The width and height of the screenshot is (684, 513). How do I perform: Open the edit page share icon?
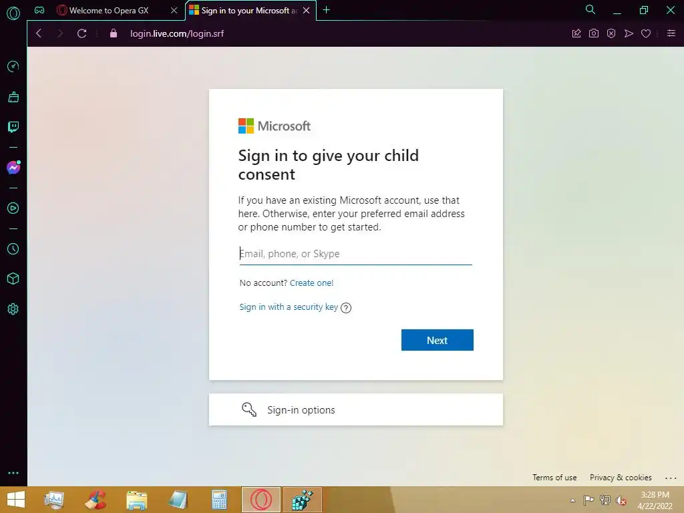click(576, 33)
